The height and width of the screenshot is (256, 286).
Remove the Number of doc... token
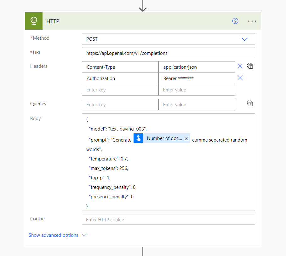coord(186,139)
